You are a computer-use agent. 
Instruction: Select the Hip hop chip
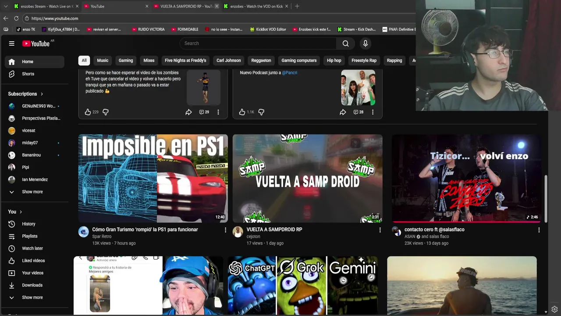(x=334, y=61)
